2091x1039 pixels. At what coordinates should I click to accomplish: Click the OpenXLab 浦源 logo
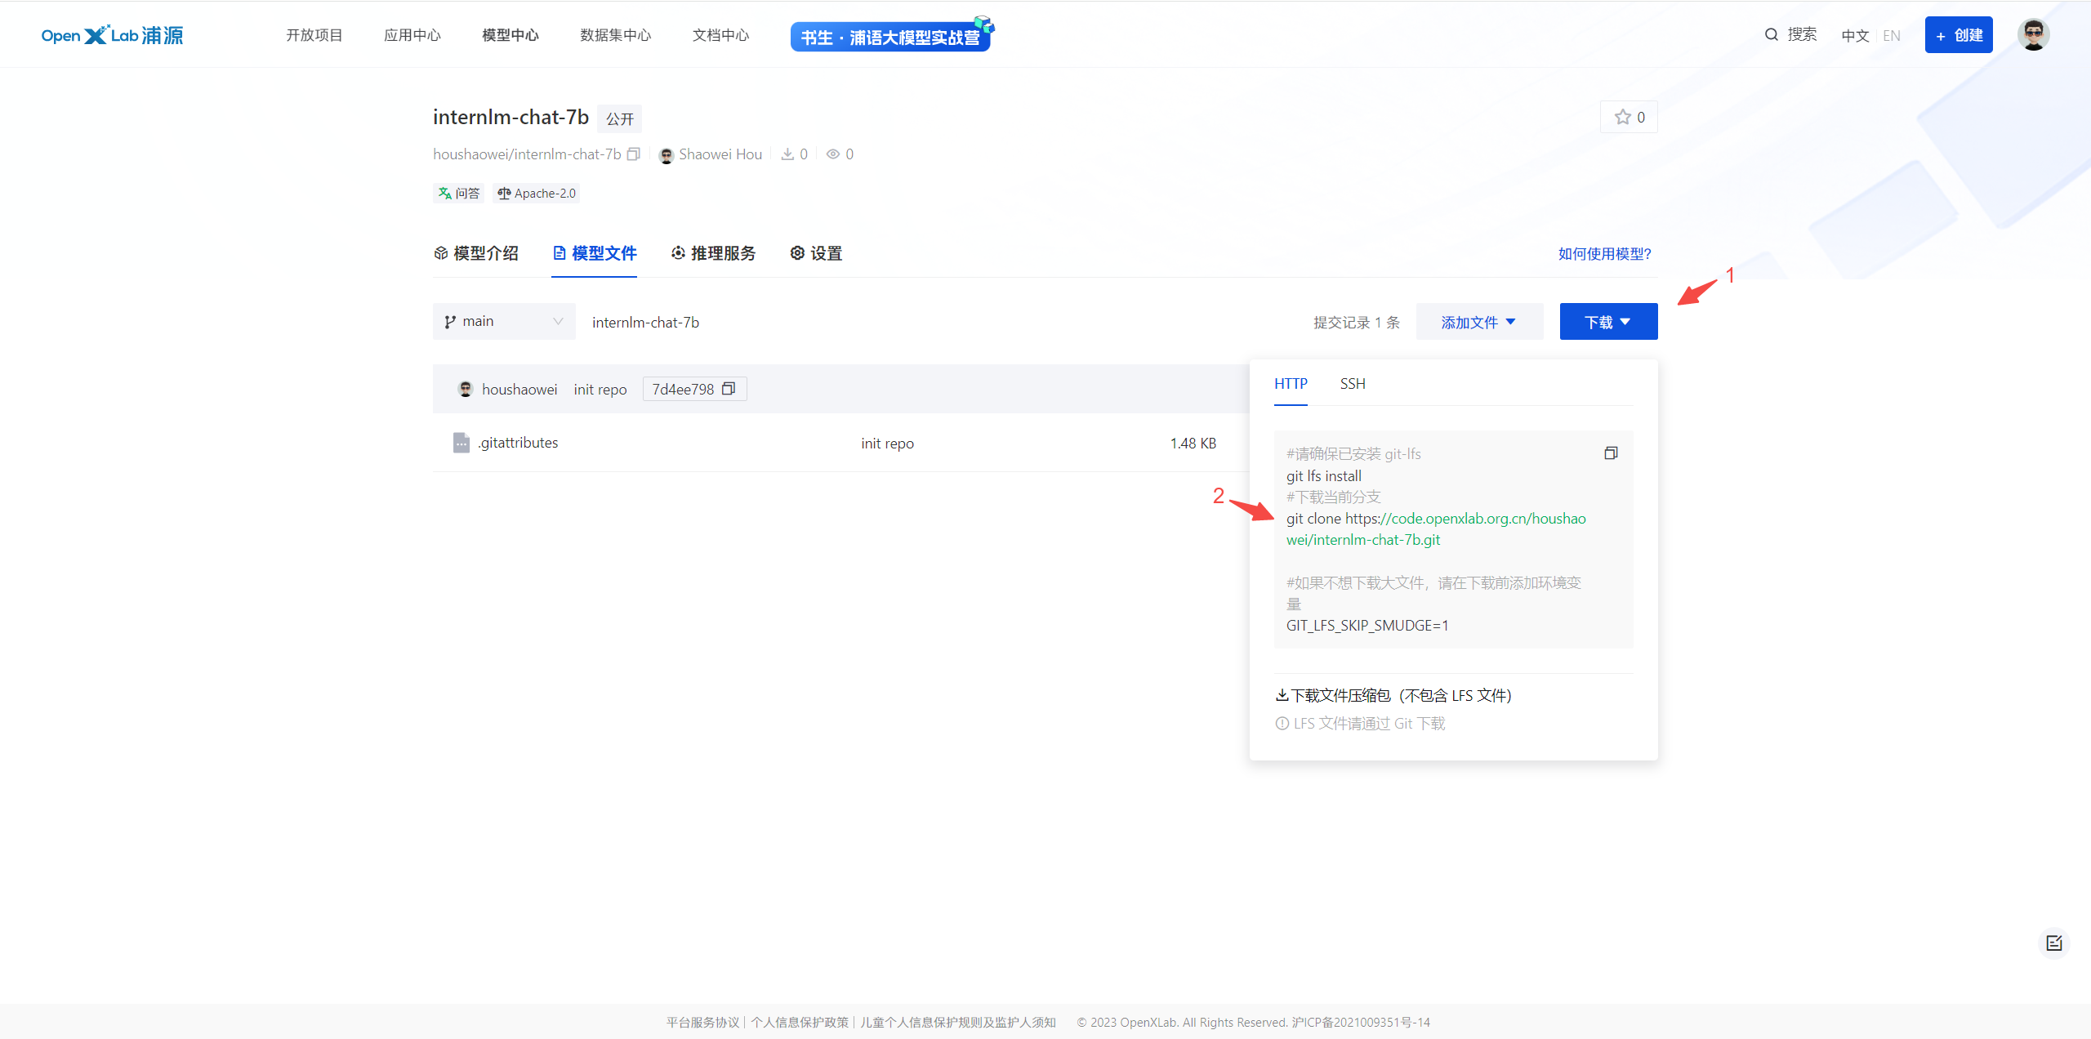click(x=112, y=35)
